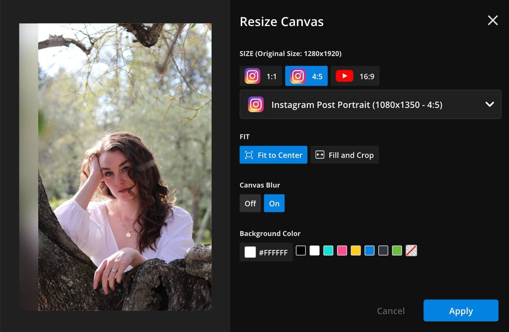
Task: Select the green background swatch
Action: 397,251
